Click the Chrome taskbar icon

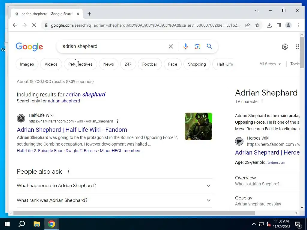(x=52, y=224)
